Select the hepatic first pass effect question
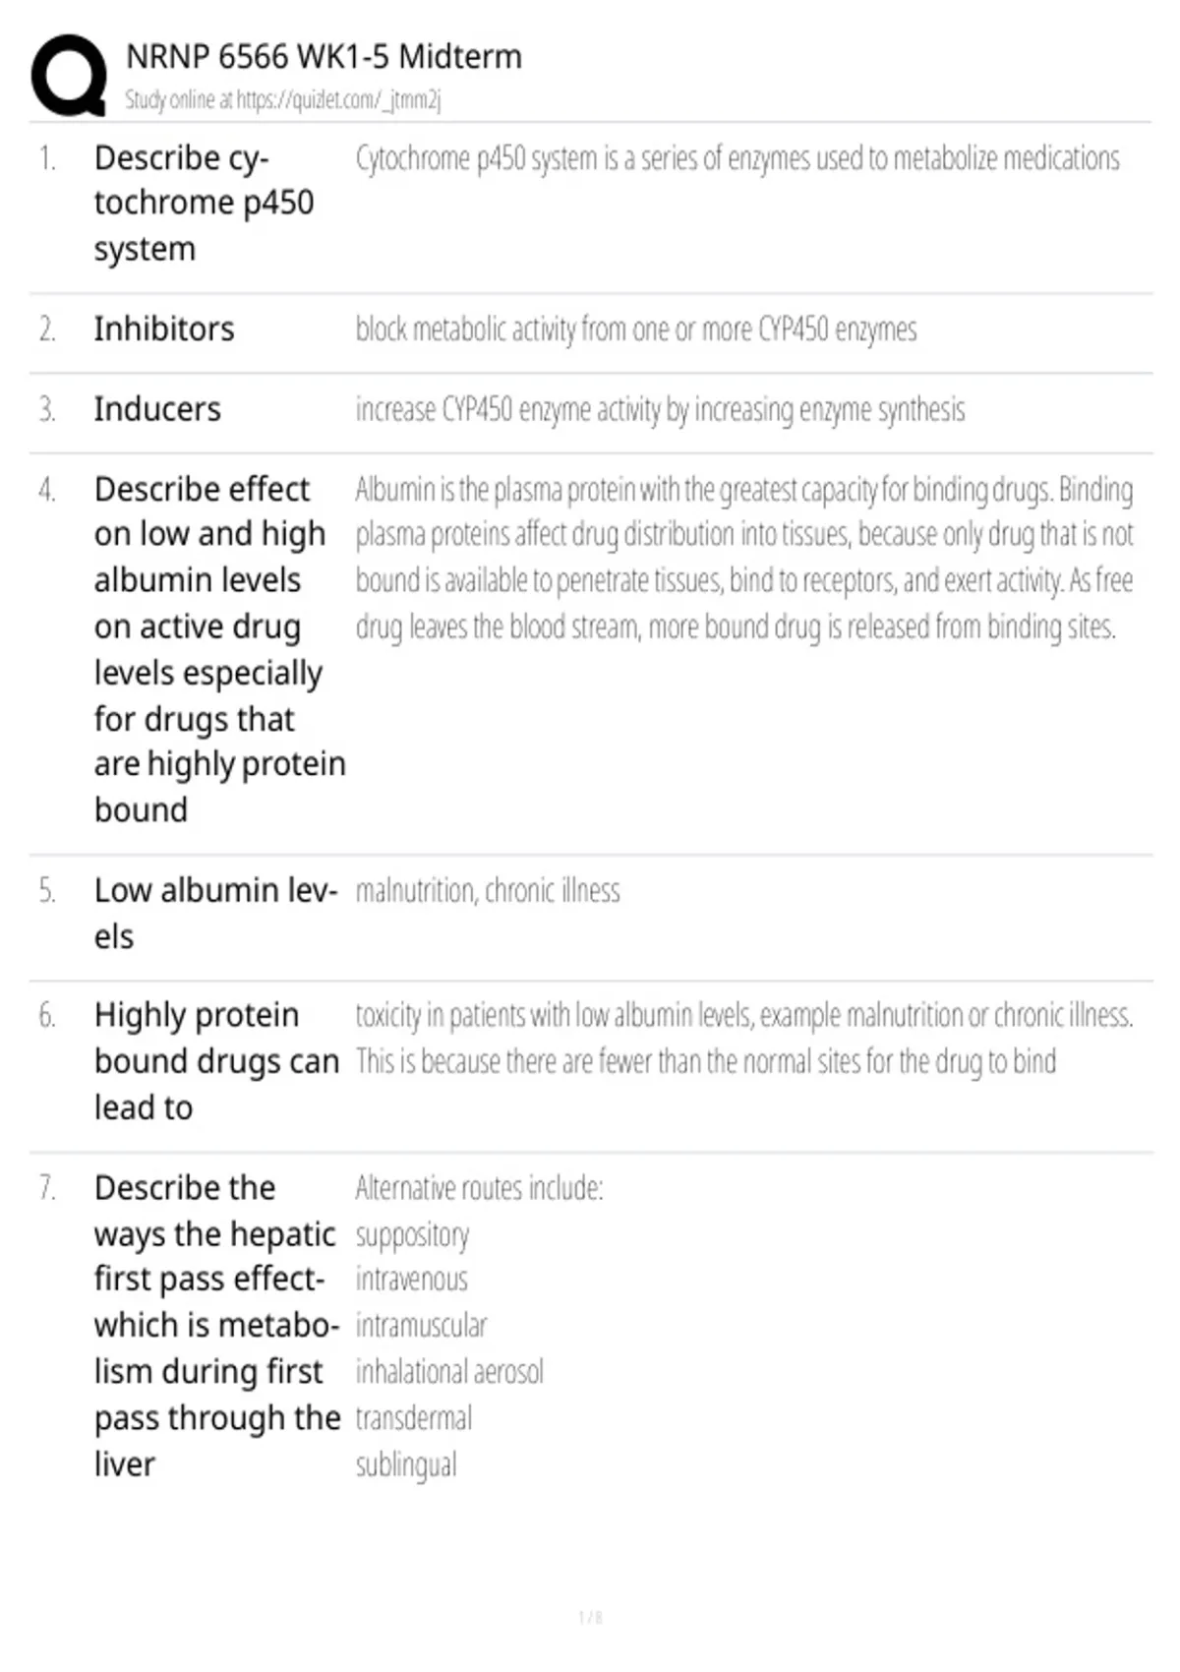This screenshot has width=1180, height=1672. click(216, 1326)
